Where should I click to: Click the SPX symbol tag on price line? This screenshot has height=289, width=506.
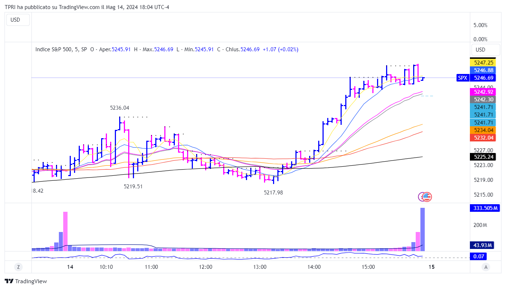click(x=463, y=78)
